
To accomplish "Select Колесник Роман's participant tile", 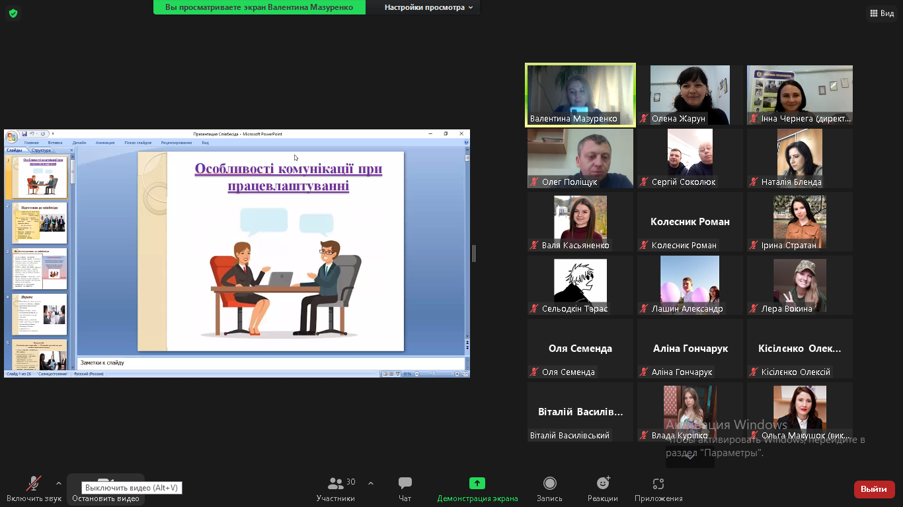I will (690, 222).
